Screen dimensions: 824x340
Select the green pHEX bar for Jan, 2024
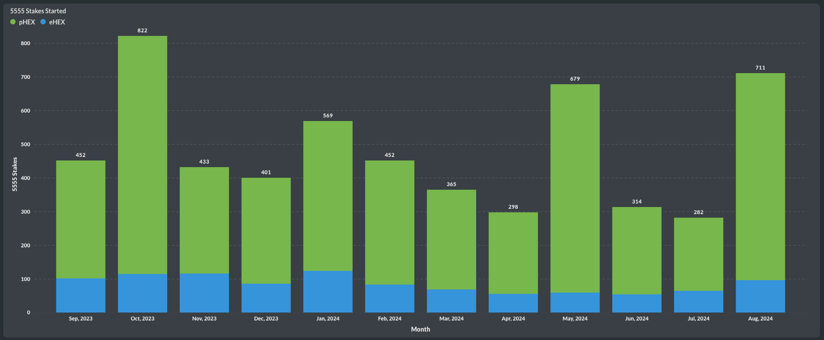point(328,196)
